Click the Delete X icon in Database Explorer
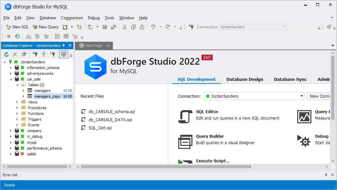The image size is (337, 190). pyautogui.click(x=15, y=54)
